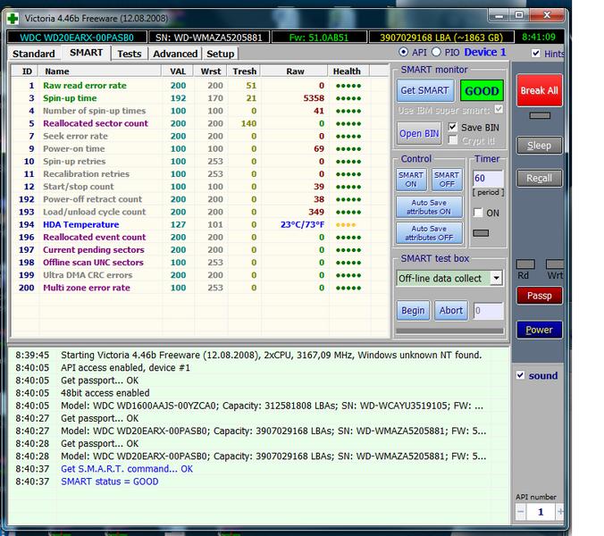Turn SMART OFF in Control

(x=447, y=180)
